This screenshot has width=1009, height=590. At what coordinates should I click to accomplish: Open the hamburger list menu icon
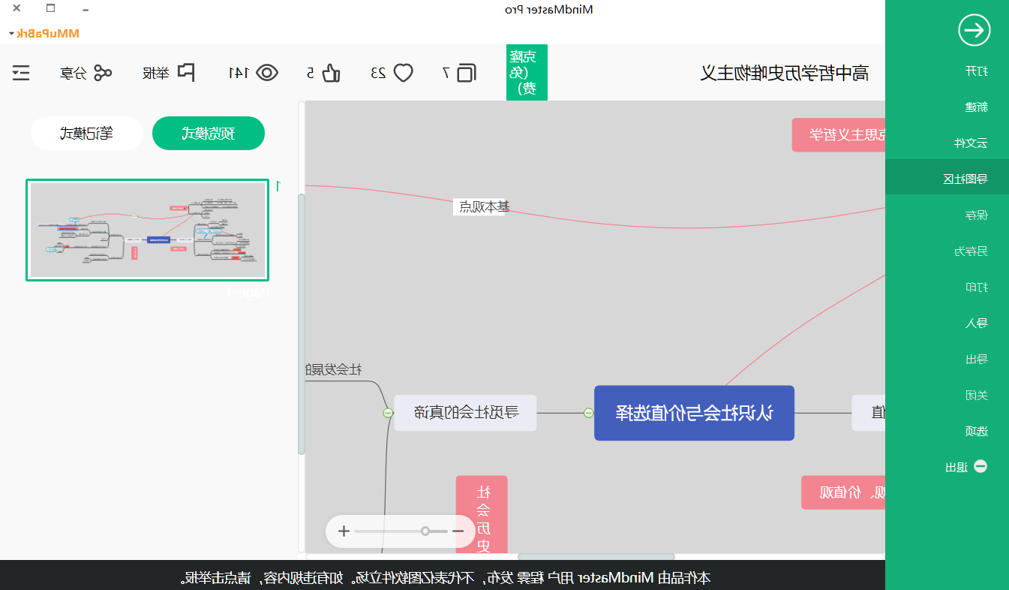coord(21,73)
